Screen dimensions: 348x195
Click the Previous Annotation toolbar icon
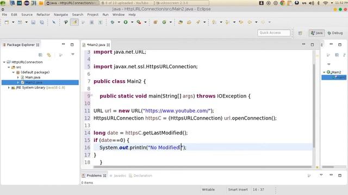click(227, 22)
